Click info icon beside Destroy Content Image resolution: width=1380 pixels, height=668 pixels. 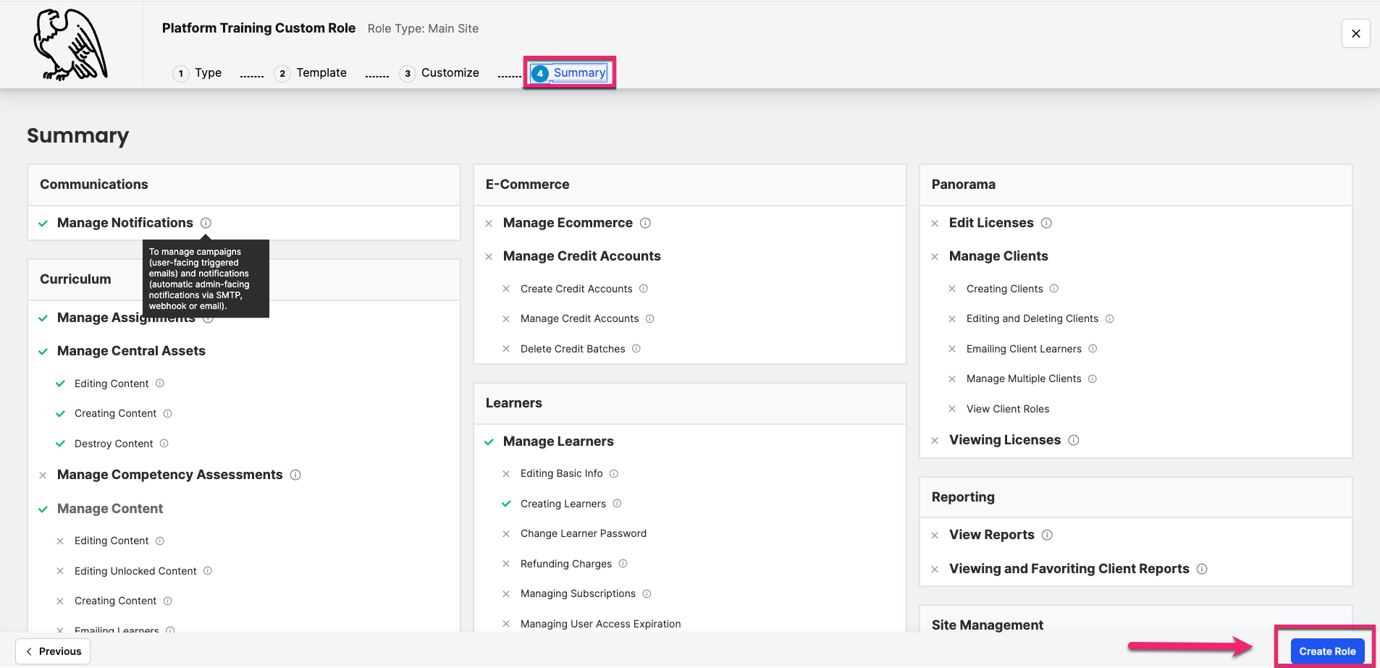164,443
